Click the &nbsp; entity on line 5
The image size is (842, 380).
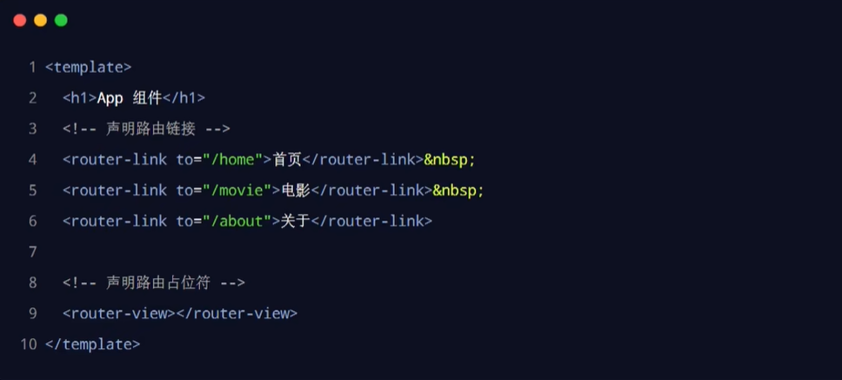pyautogui.click(x=458, y=190)
